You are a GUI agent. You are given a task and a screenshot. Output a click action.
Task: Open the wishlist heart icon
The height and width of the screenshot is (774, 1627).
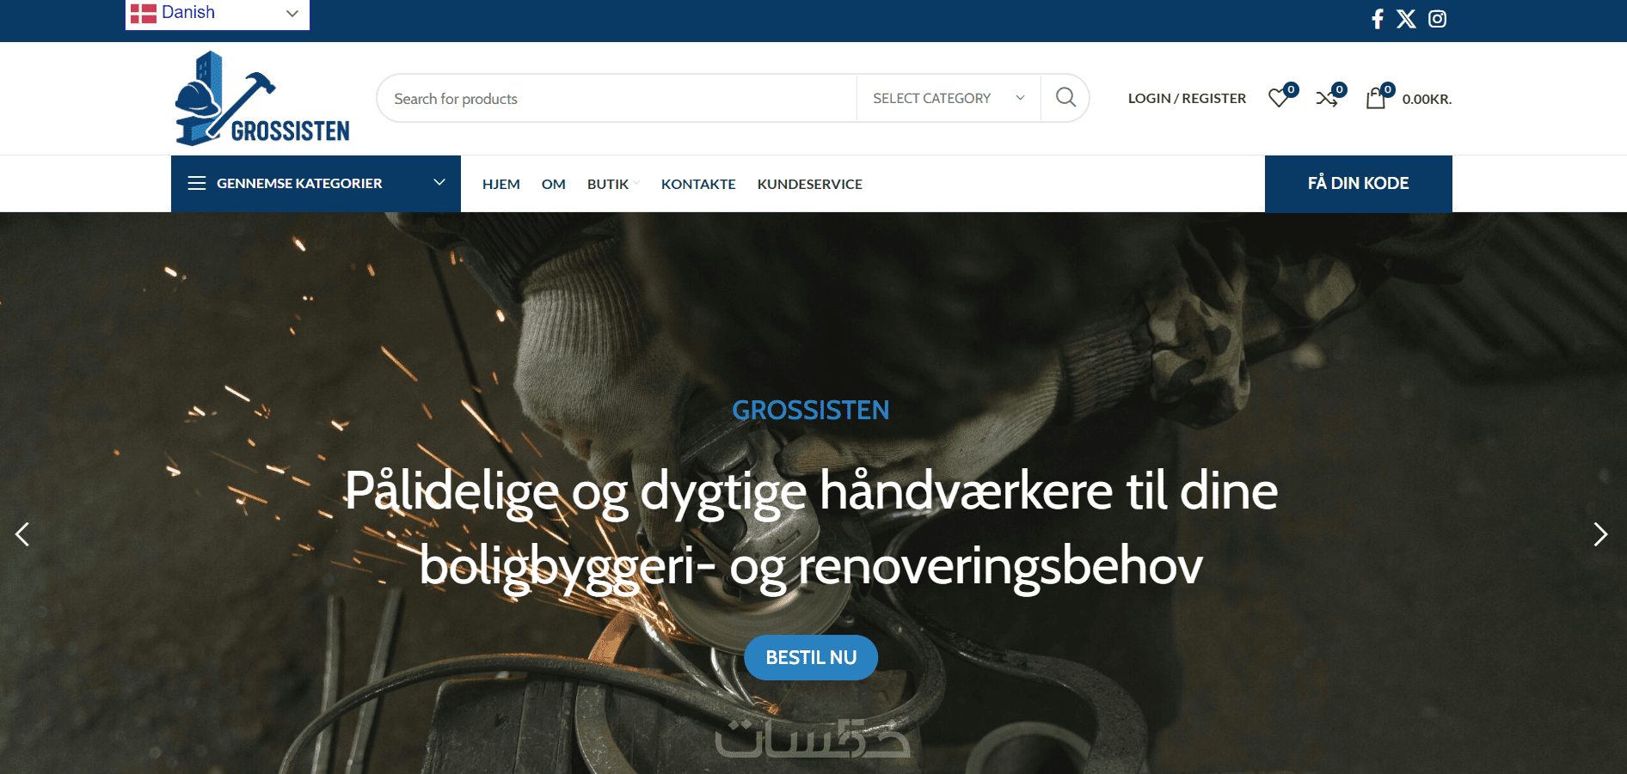click(1280, 98)
